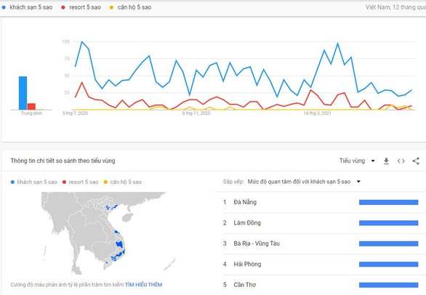Click the Vietnam map
This screenshot has height=295, width=426.
click(x=108, y=233)
